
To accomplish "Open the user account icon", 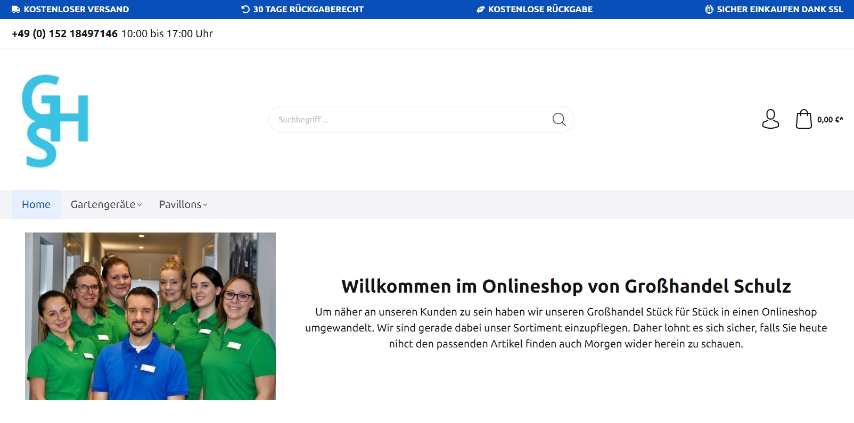I will pos(770,119).
